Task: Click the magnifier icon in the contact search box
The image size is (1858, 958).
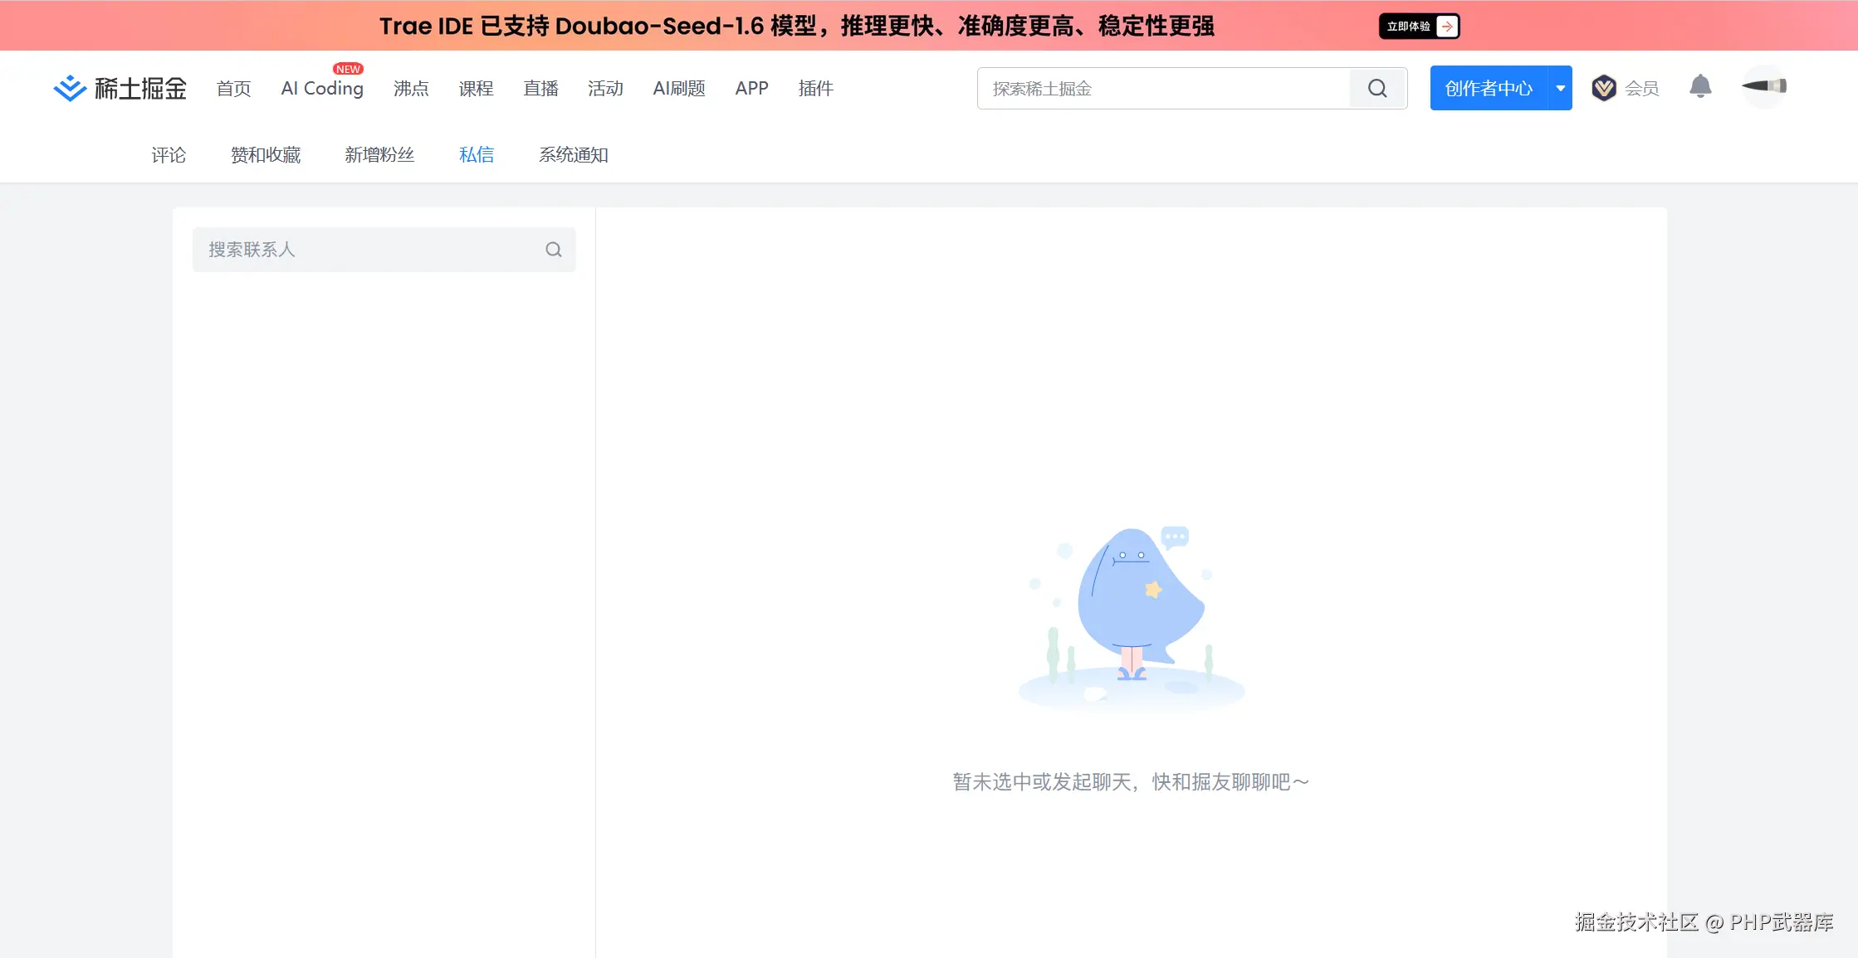Action: click(x=553, y=249)
